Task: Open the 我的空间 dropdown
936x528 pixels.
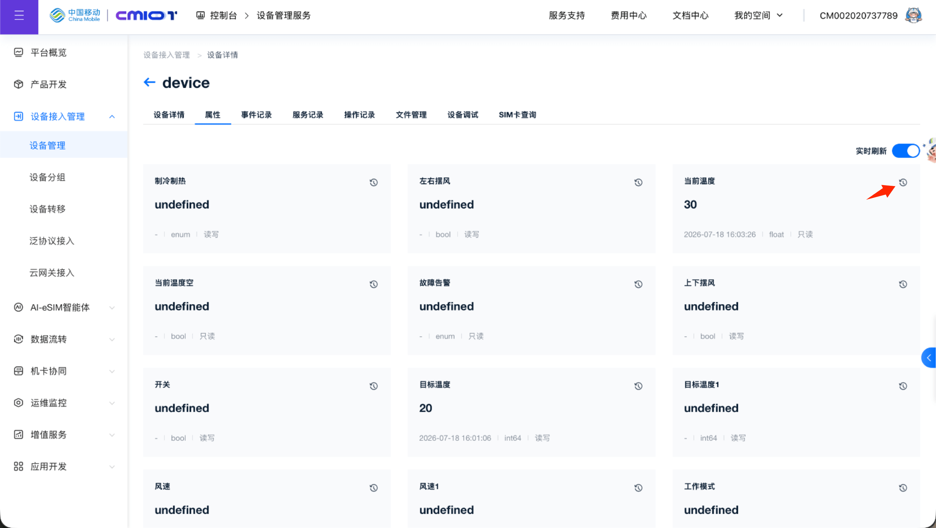Action: (x=758, y=15)
